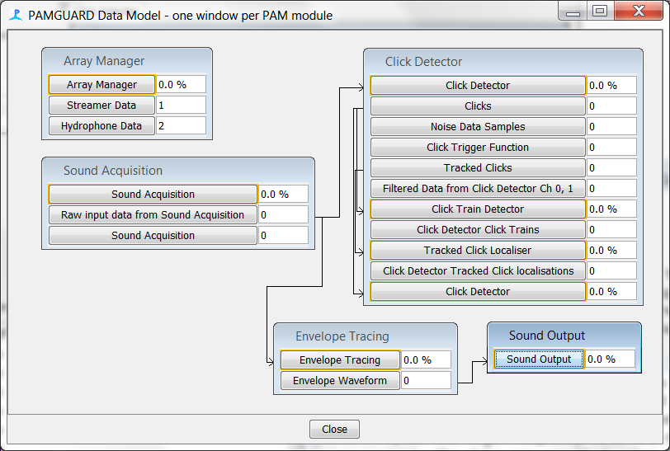The width and height of the screenshot is (670, 451).
Task: Click value field beside Envelope Waveform
Action: click(x=426, y=380)
